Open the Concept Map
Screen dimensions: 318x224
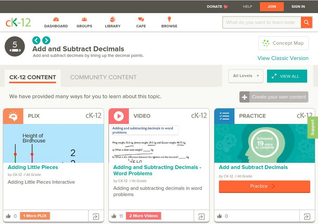click(x=283, y=43)
